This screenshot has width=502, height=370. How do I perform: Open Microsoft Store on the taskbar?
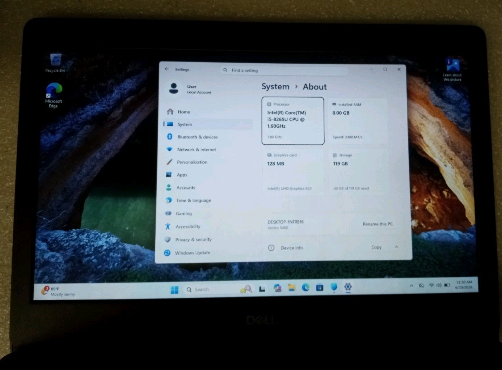(320, 287)
